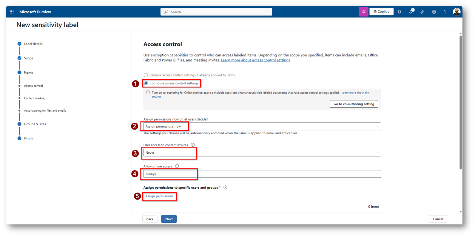The height and width of the screenshot is (237, 475).
Task: Click info icon beside Allow offline access
Action: (177, 166)
